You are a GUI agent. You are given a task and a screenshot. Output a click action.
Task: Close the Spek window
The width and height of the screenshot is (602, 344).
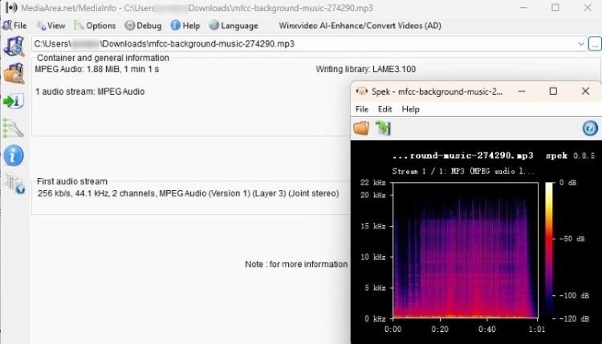pos(585,91)
